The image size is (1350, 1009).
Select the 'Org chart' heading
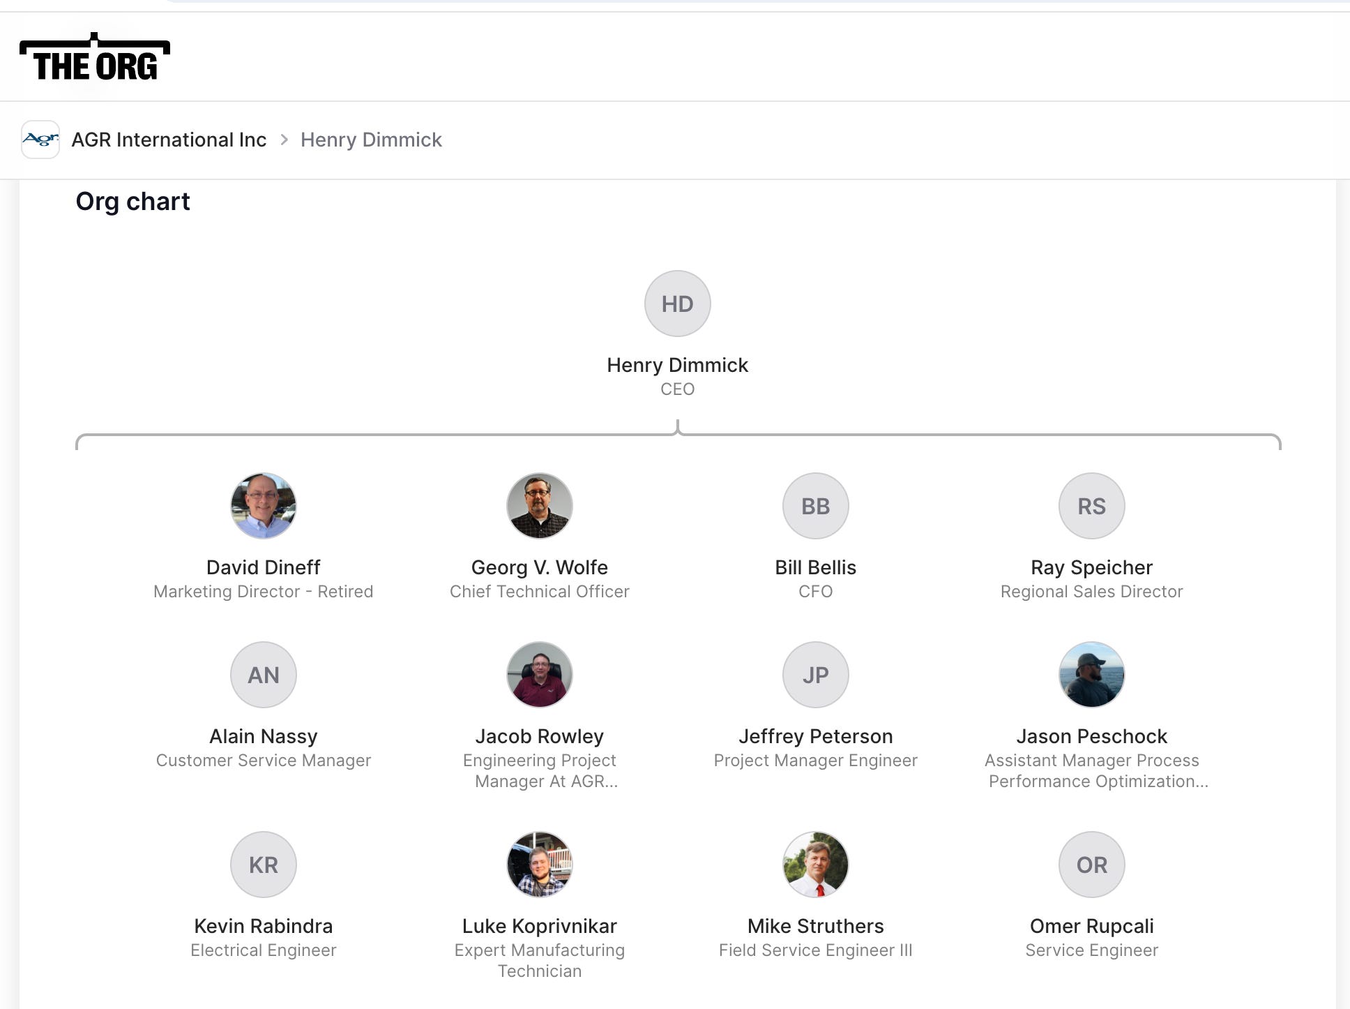pos(132,202)
